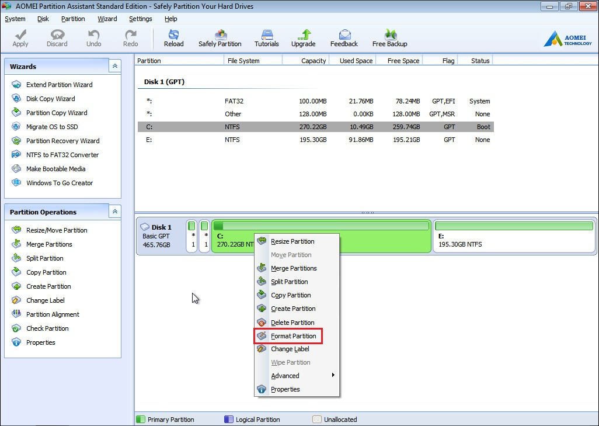
Task: Open the Help menu
Action: point(170,19)
